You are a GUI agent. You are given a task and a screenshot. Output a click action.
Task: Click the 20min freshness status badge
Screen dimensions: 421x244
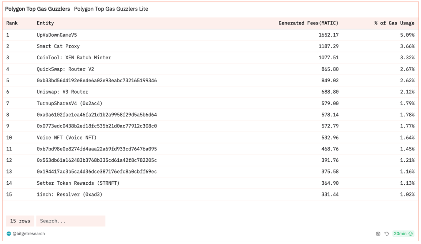[403, 234]
